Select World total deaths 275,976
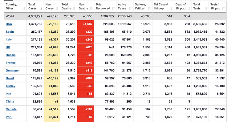The image size is (231, 122). [x=70, y=16]
